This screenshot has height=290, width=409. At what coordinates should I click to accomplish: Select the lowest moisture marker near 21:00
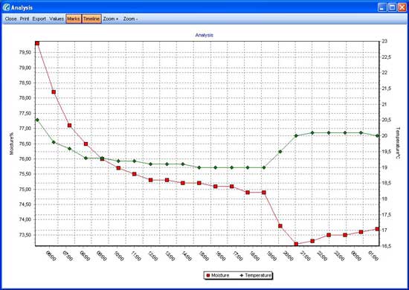click(296, 244)
